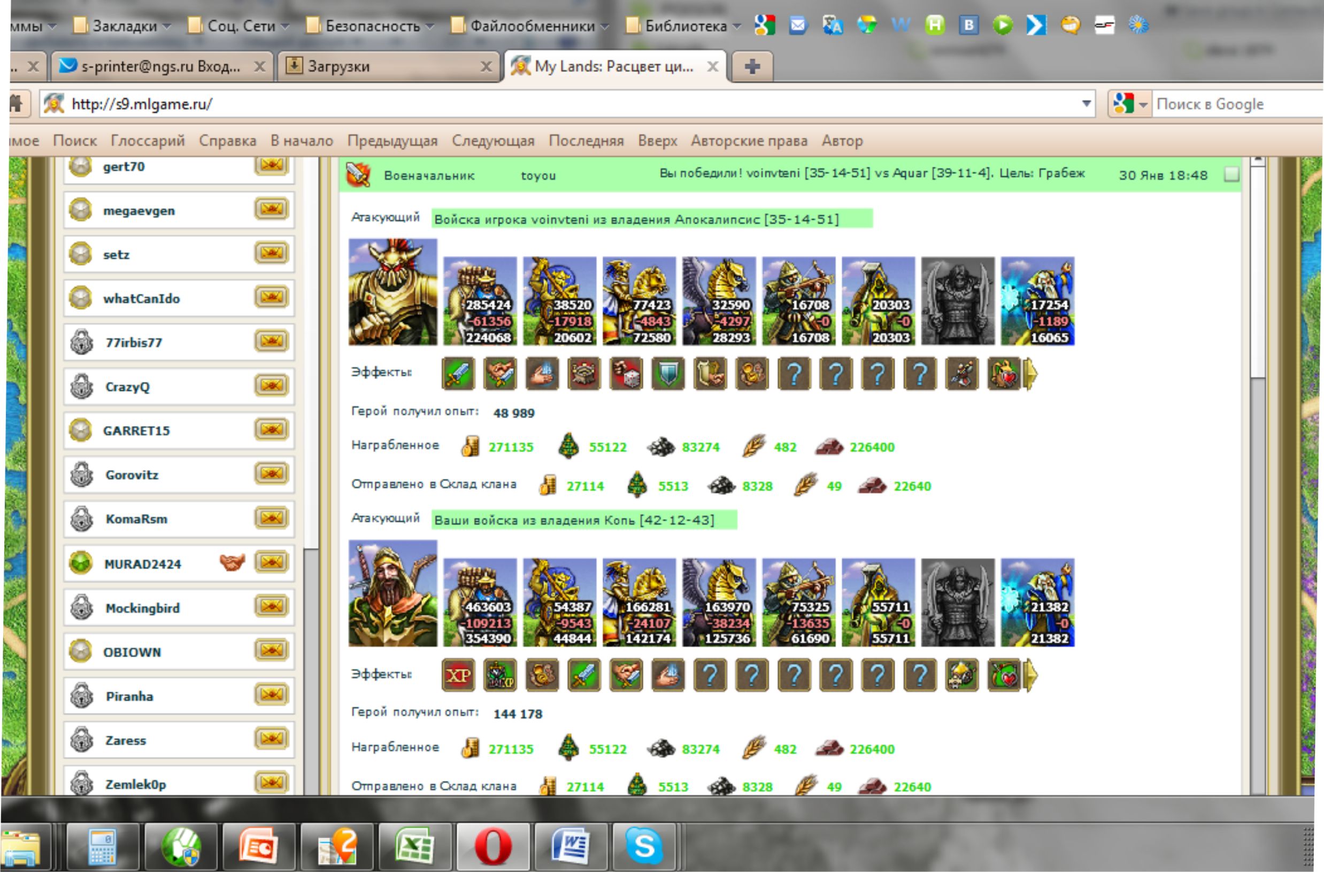Image resolution: width=1324 pixels, height=872 pixels.
Task: Click the dice effect icon in first army
Action: 626,373
